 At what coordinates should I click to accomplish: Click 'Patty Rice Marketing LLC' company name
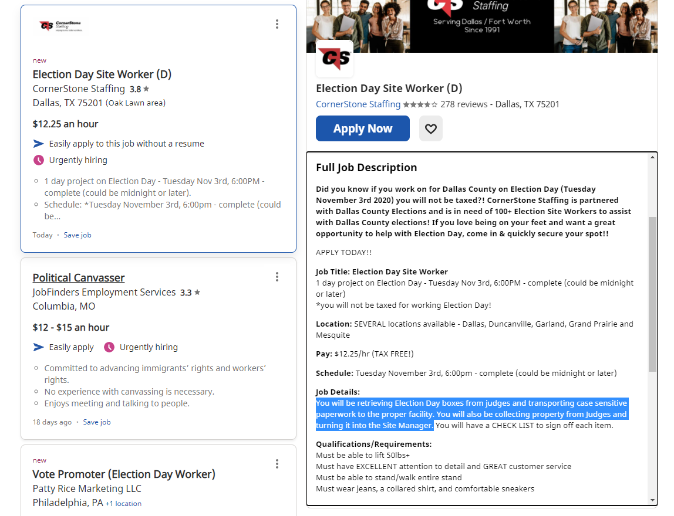[87, 488]
